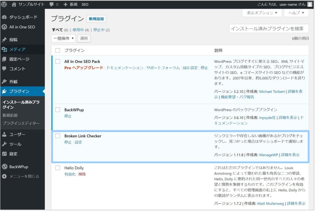The height and width of the screenshot is (211, 315).
Task: Click the user avatar at top right
Action: click(309, 5)
